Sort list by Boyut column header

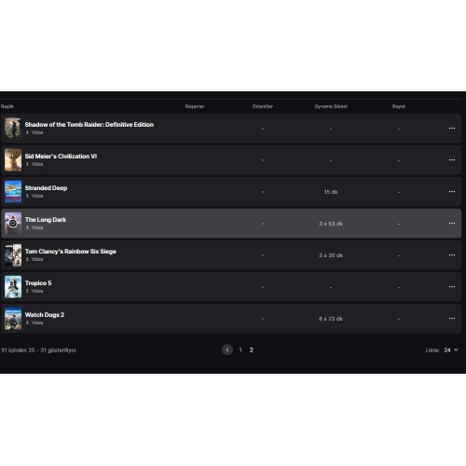point(399,106)
